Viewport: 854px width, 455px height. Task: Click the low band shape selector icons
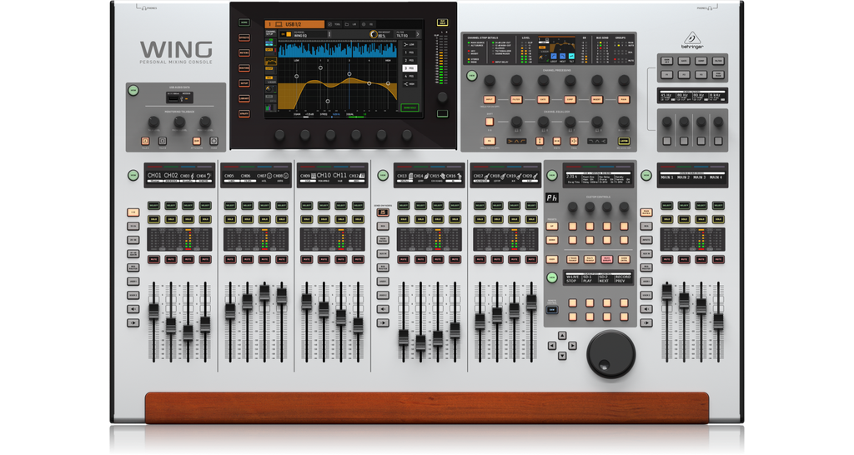coord(516,141)
